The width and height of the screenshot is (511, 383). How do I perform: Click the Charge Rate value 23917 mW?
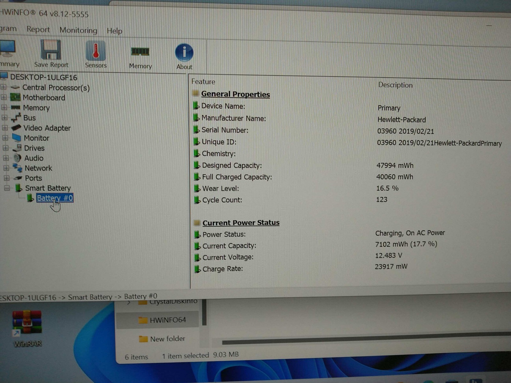point(391,266)
